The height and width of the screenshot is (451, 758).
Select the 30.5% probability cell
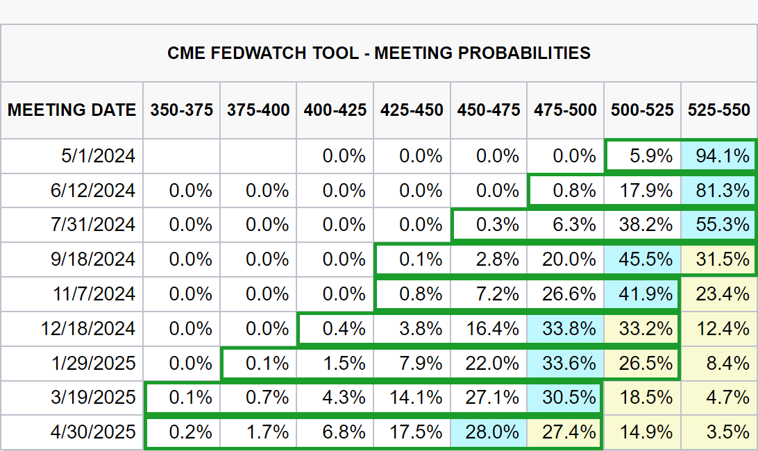coord(566,398)
